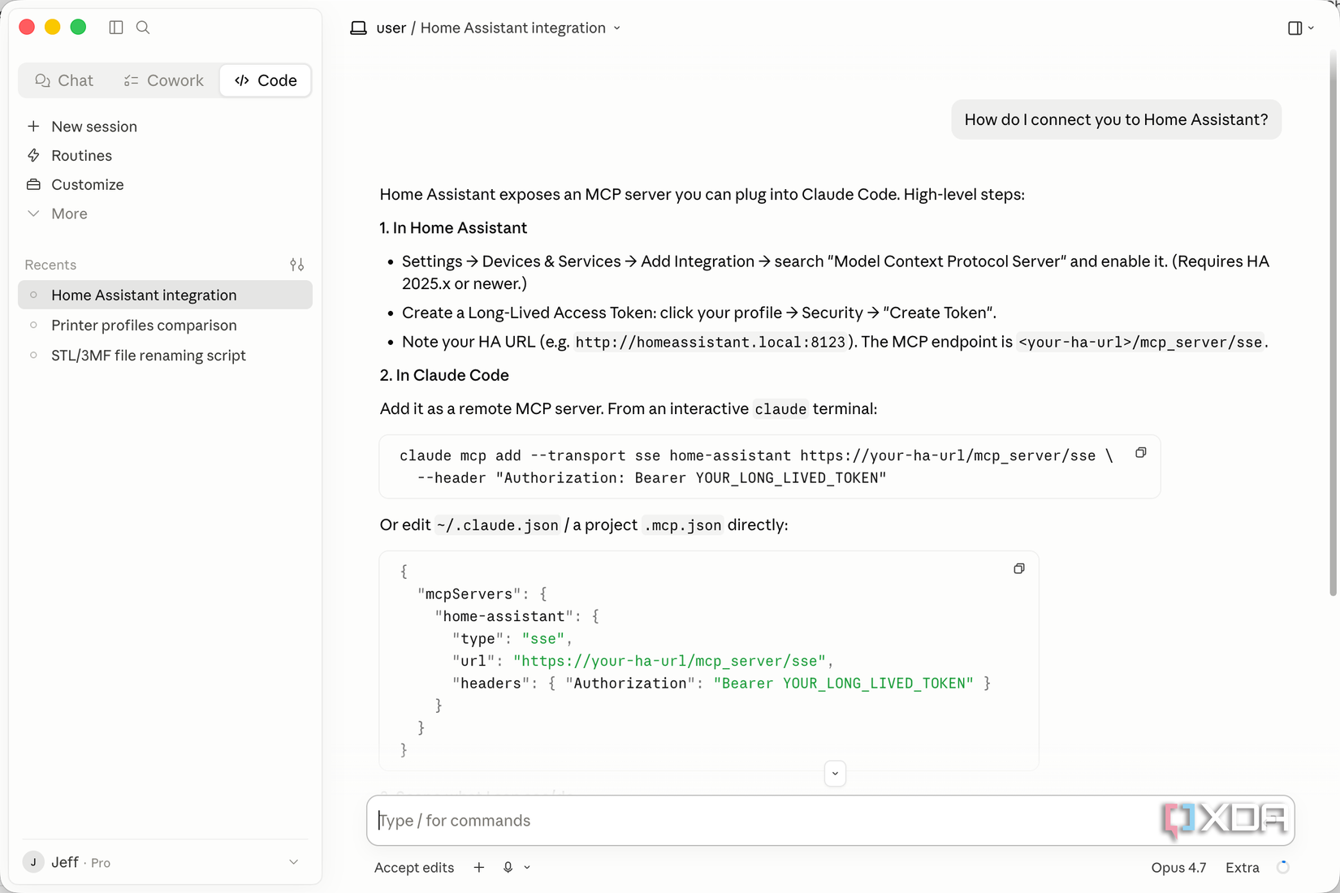Toggle the sidebar panel icon
The width and height of the screenshot is (1340, 893).
coord(116,28)
